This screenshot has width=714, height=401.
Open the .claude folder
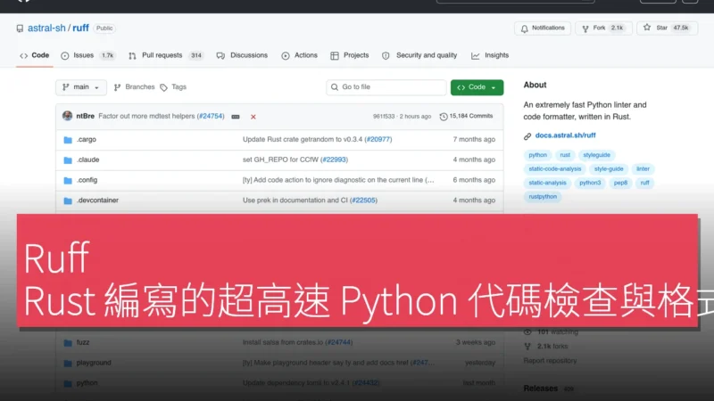[87, 160]
